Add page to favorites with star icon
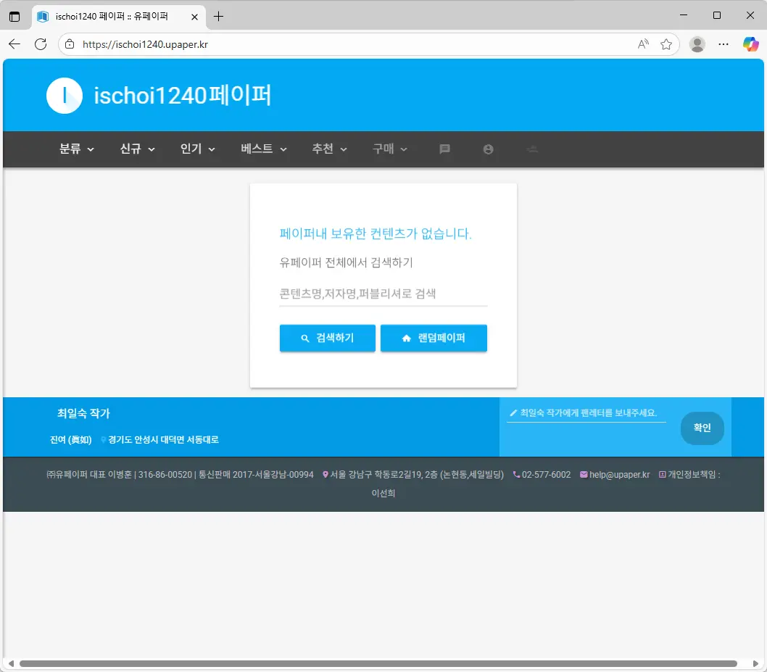The image size is (767, 672). click(666, 44)
